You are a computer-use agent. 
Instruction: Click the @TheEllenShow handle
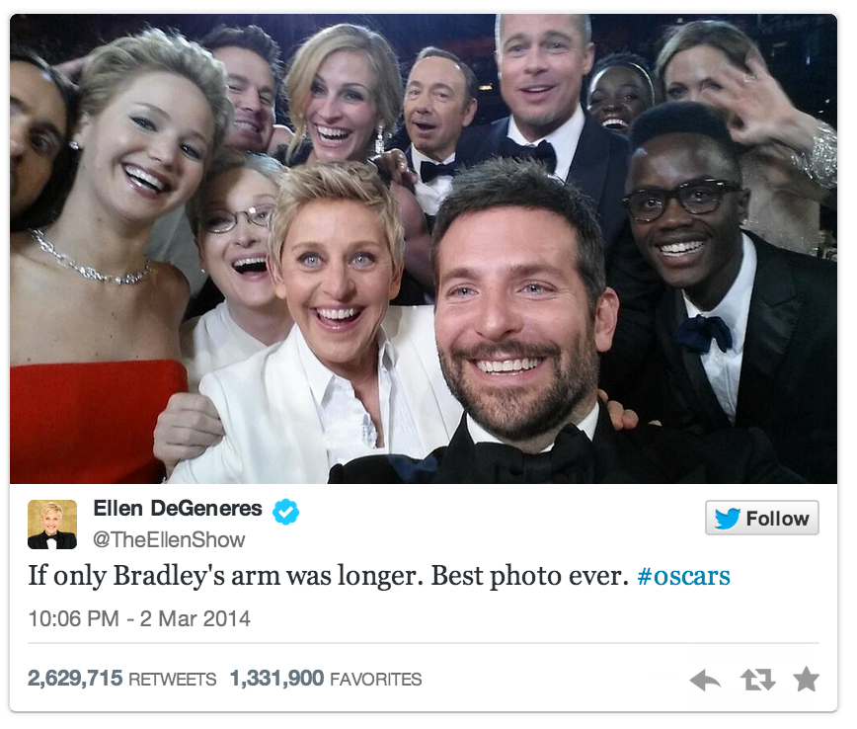point(169,539)
